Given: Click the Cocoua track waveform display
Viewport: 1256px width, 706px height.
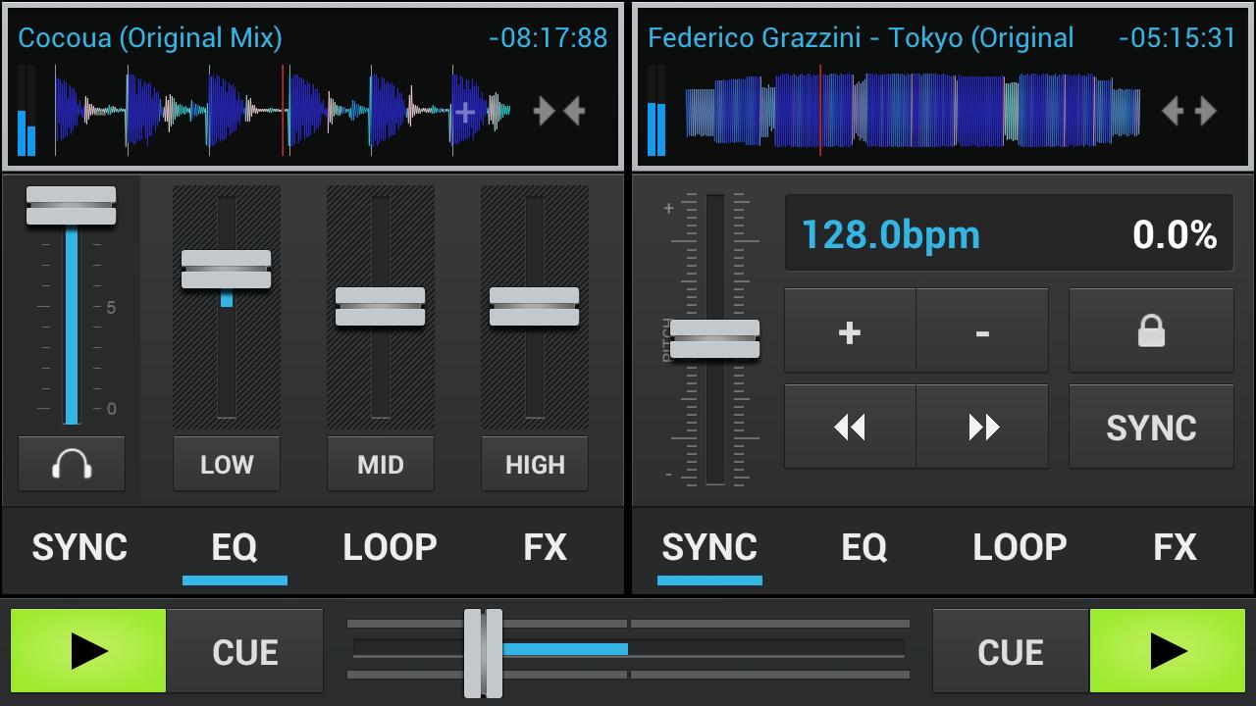Looking at the screenshot, I should [285, 113].
